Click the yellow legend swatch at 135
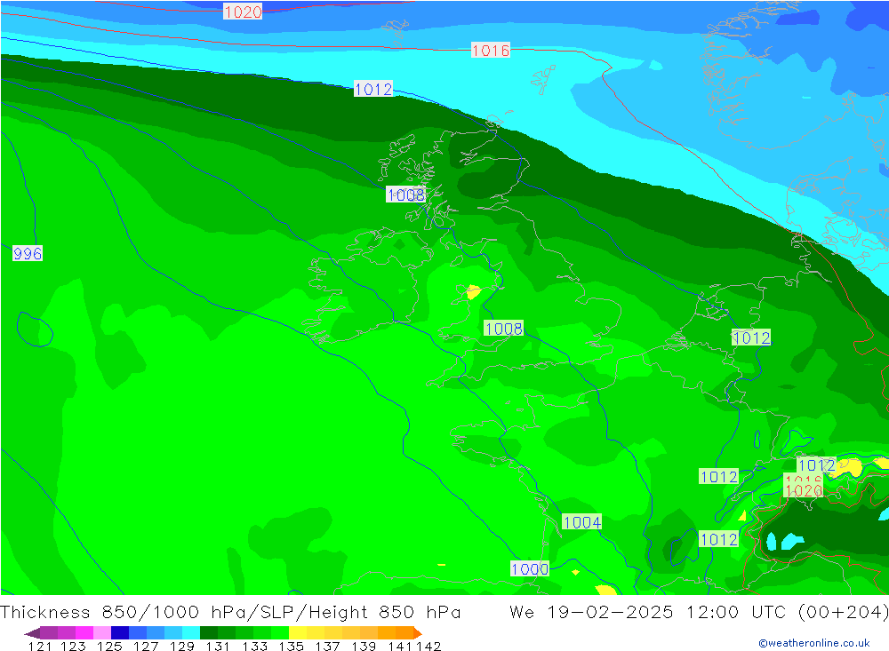889x651 pixels. click(x=298, y=633)
